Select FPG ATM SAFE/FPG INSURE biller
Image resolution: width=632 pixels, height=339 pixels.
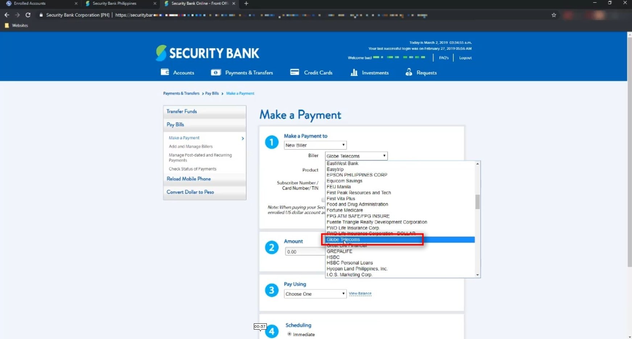tap(400, 216)
